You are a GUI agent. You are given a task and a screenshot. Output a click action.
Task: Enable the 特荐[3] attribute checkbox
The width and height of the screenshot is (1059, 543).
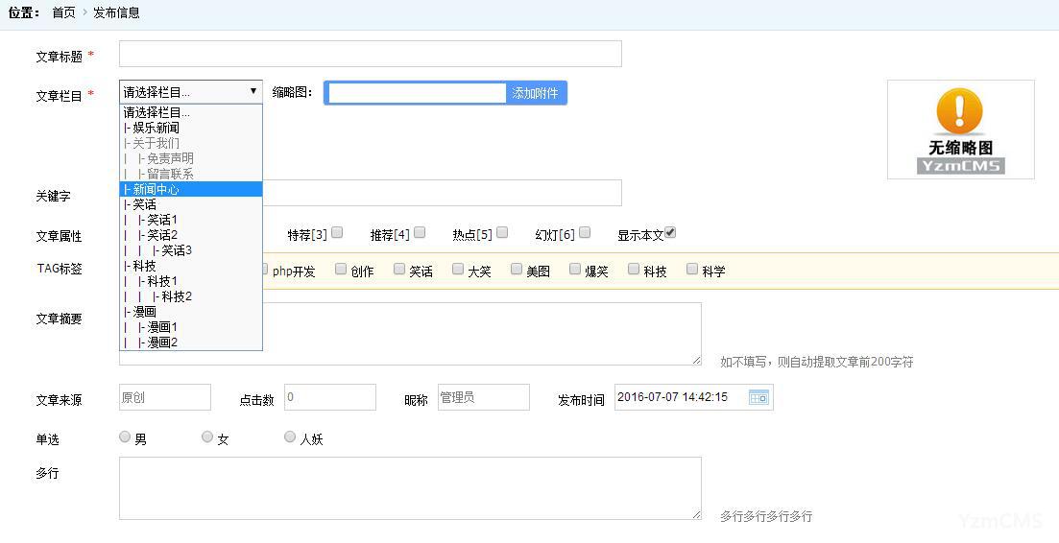coord(337,232)
